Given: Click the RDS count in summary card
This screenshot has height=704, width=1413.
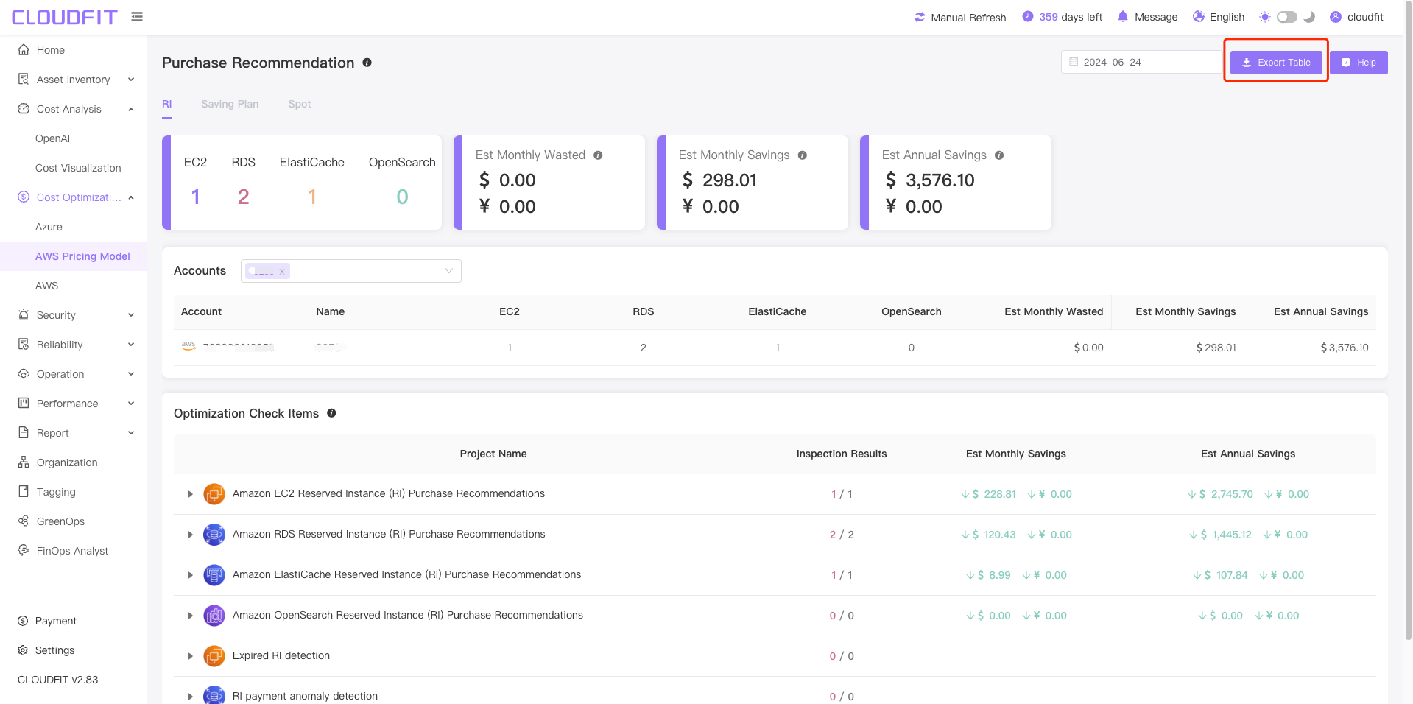Looking at the screenshot, I should click(244, 197).
